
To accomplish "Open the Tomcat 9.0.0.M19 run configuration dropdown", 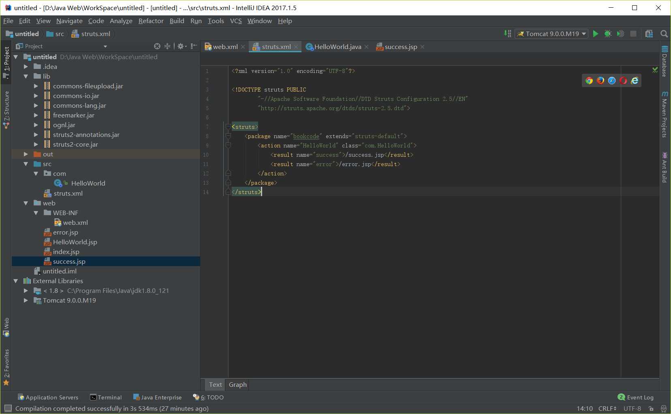I will [552, 34].
